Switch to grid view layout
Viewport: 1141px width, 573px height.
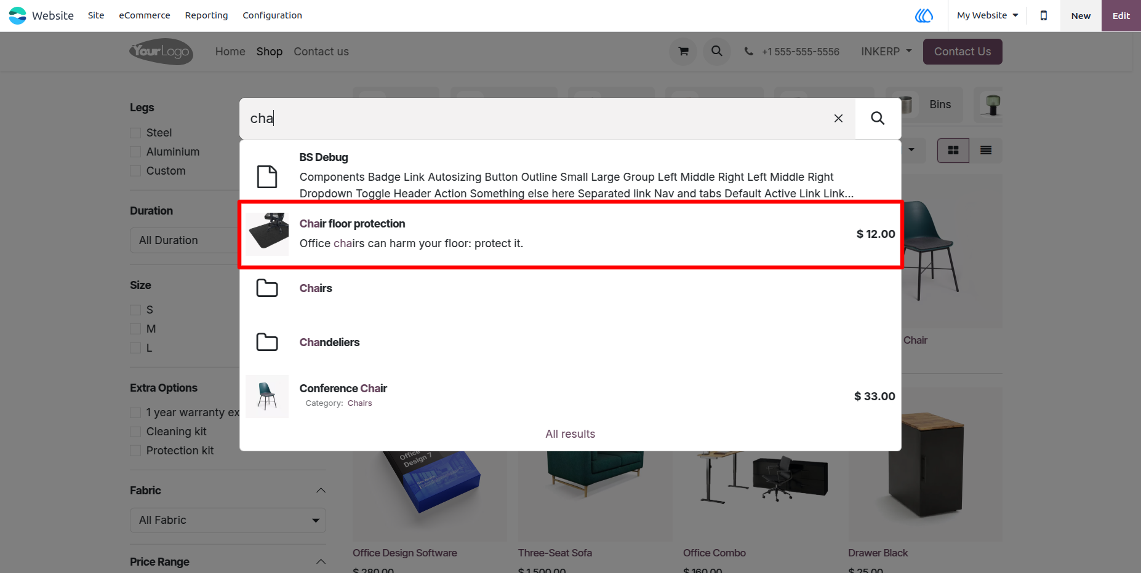click(953, 151)
